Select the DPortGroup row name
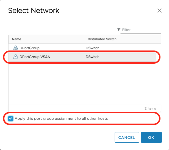 (29, 48)
